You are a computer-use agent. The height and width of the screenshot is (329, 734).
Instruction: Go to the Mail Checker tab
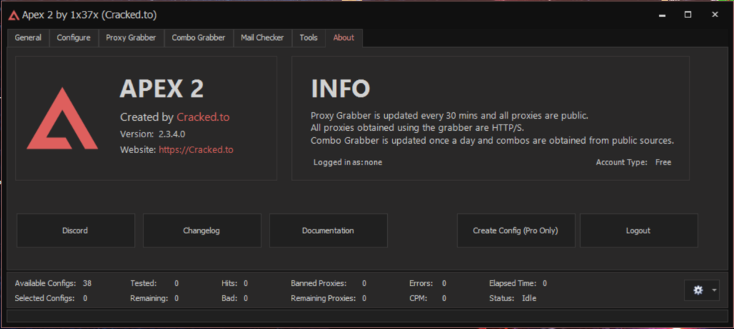click(x=262, y=38)
